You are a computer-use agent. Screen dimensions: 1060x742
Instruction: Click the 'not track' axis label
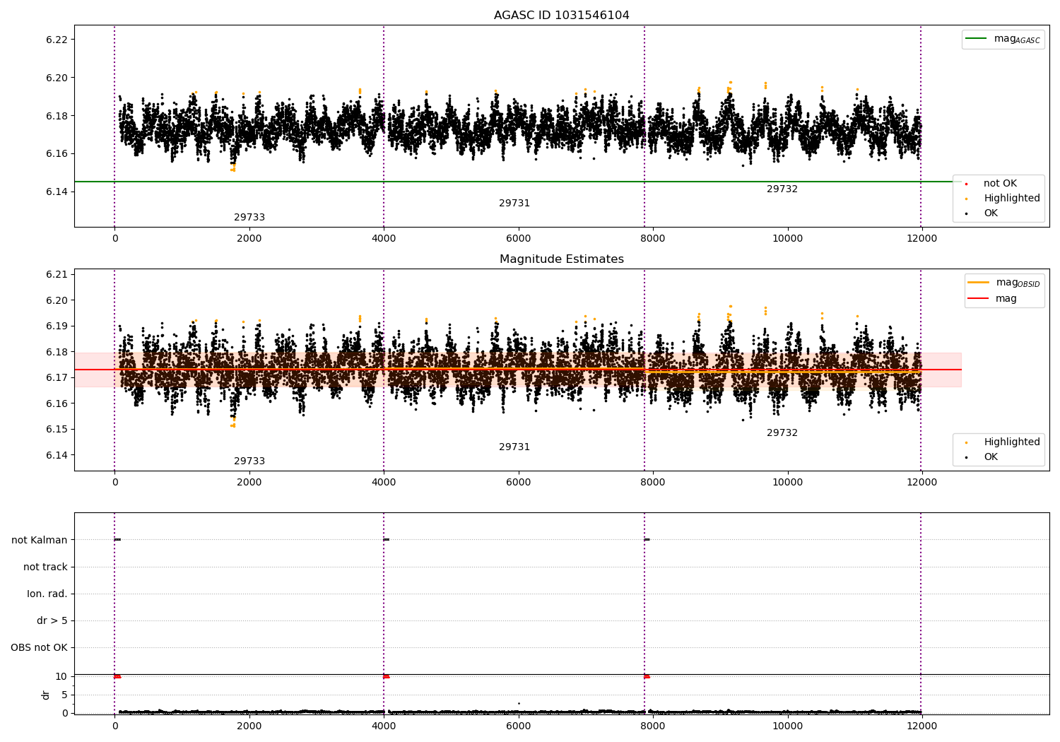[x=45, y=567]
